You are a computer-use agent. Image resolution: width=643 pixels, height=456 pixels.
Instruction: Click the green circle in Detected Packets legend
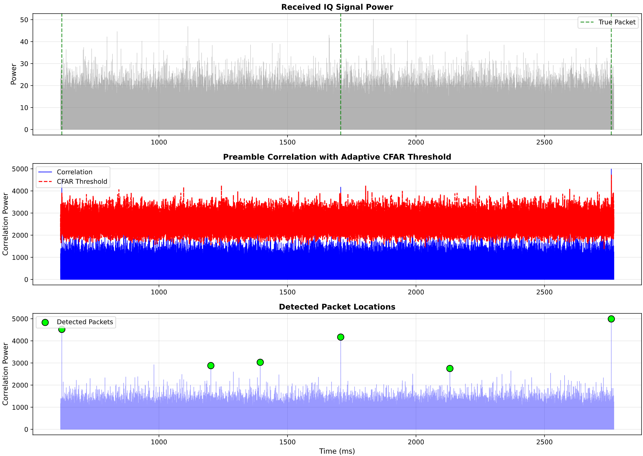coord(45,322)
